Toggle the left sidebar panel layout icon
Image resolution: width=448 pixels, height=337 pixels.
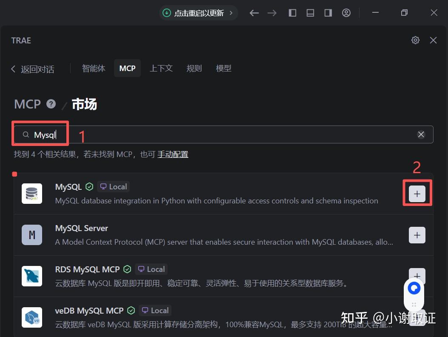click(x=292, y=13)
